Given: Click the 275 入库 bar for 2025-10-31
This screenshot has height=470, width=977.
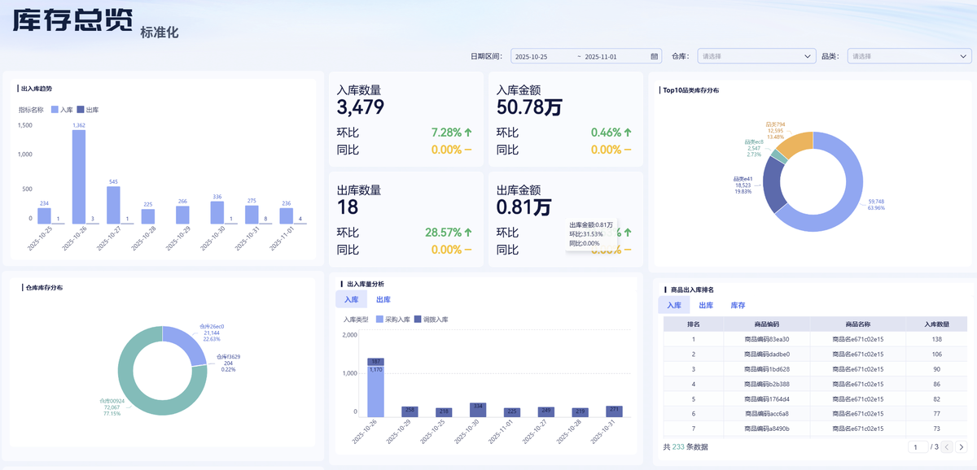Looking at the screenshot, I should pos(252,215).
